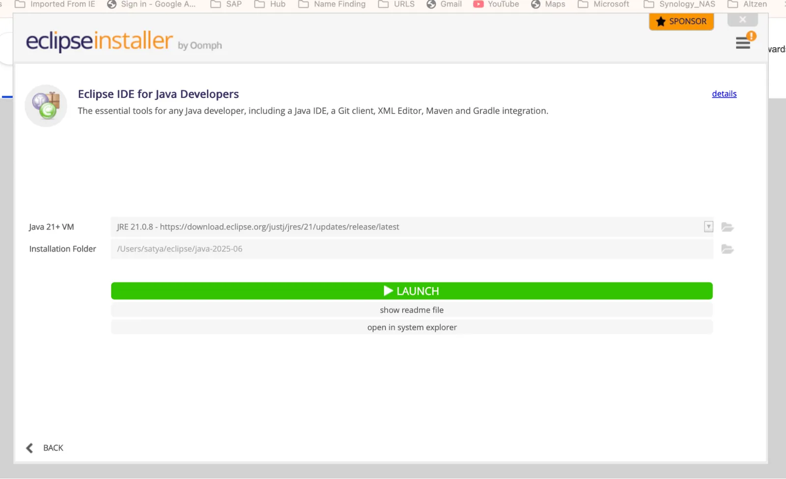Close the Eclipse Installer window
Screen dimensions: 786x479
[743, 20]
